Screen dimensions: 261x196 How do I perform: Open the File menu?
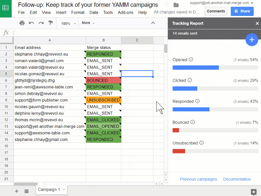(x=21, y=13)
